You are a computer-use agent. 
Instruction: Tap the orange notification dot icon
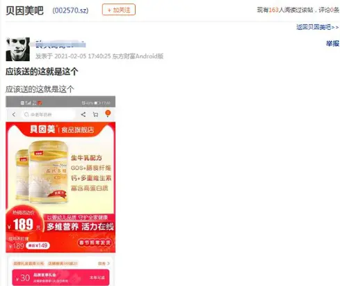(x=108, y=113)
